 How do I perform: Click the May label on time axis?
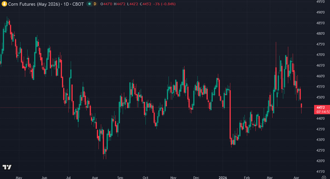click(x=19, y=177)
